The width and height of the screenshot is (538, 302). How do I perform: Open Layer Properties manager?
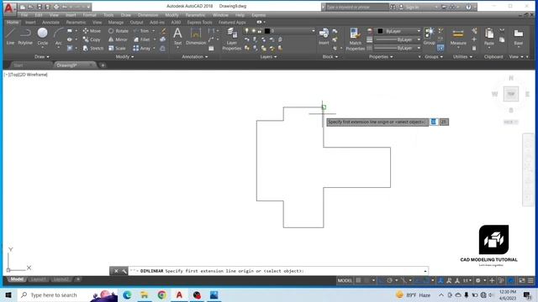pos(232,39)
